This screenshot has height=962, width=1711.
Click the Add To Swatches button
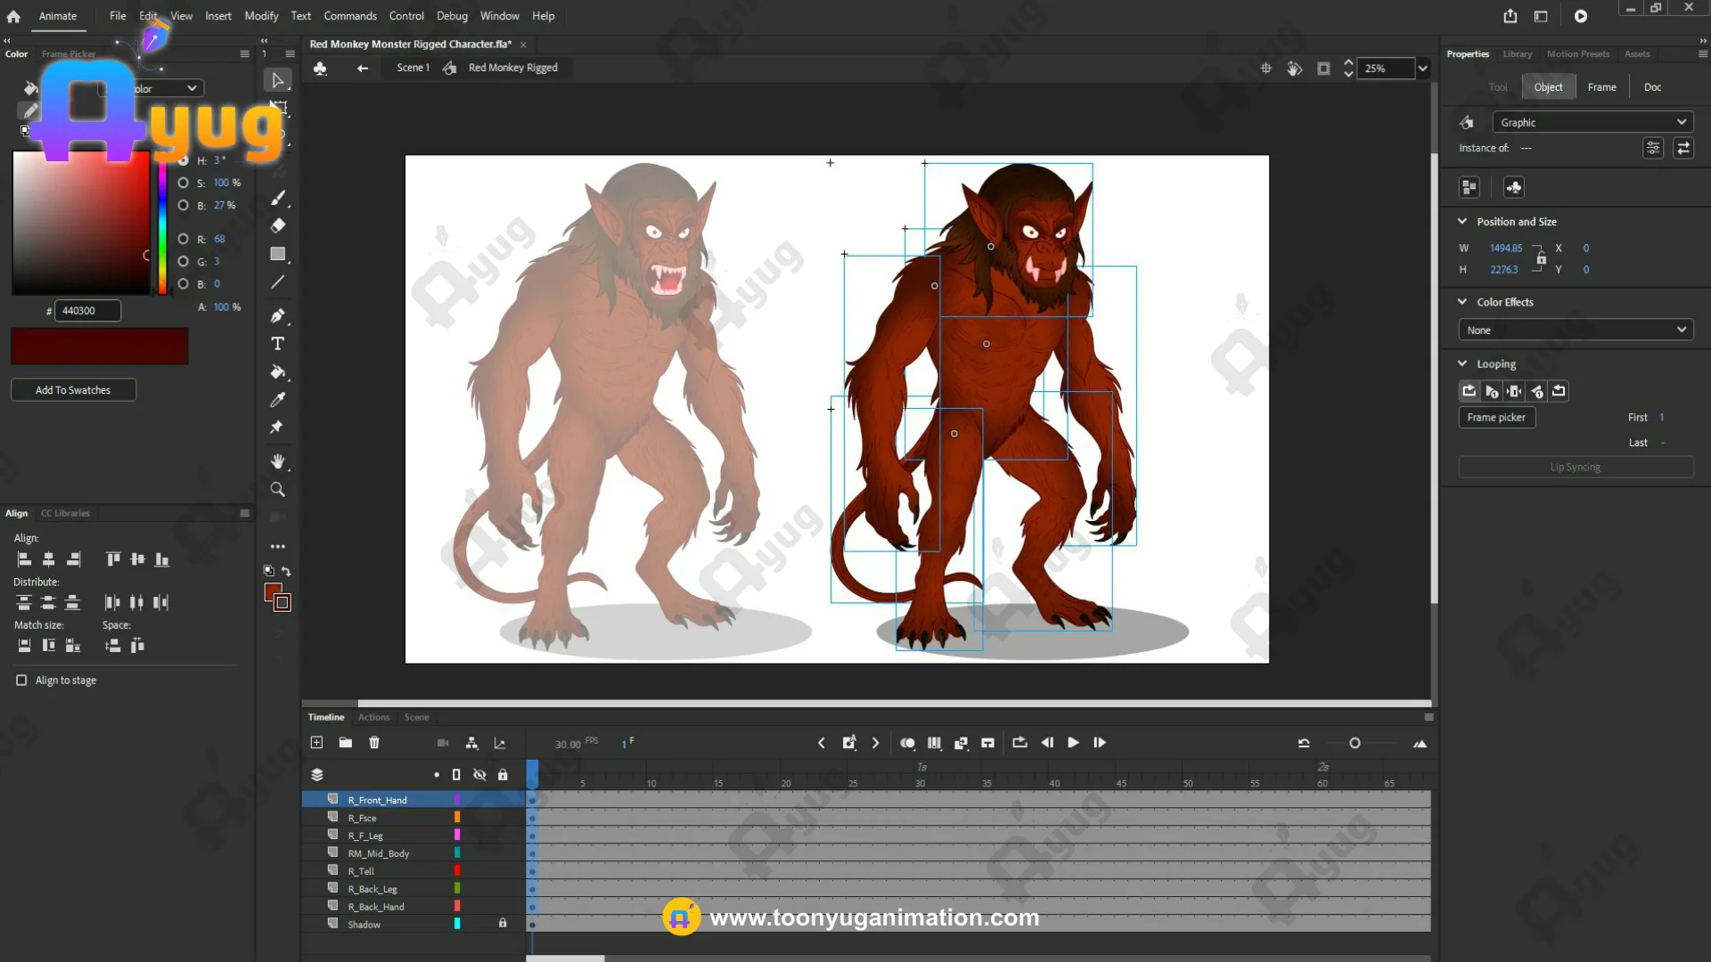pyautogui.click(x=73, y=390)
